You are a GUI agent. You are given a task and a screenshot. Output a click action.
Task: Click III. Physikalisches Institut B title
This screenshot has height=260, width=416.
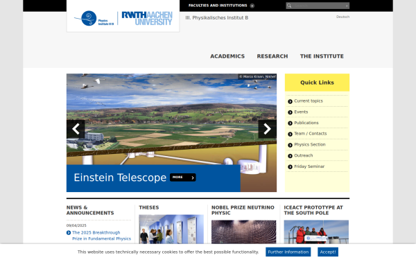pos(217,18)
